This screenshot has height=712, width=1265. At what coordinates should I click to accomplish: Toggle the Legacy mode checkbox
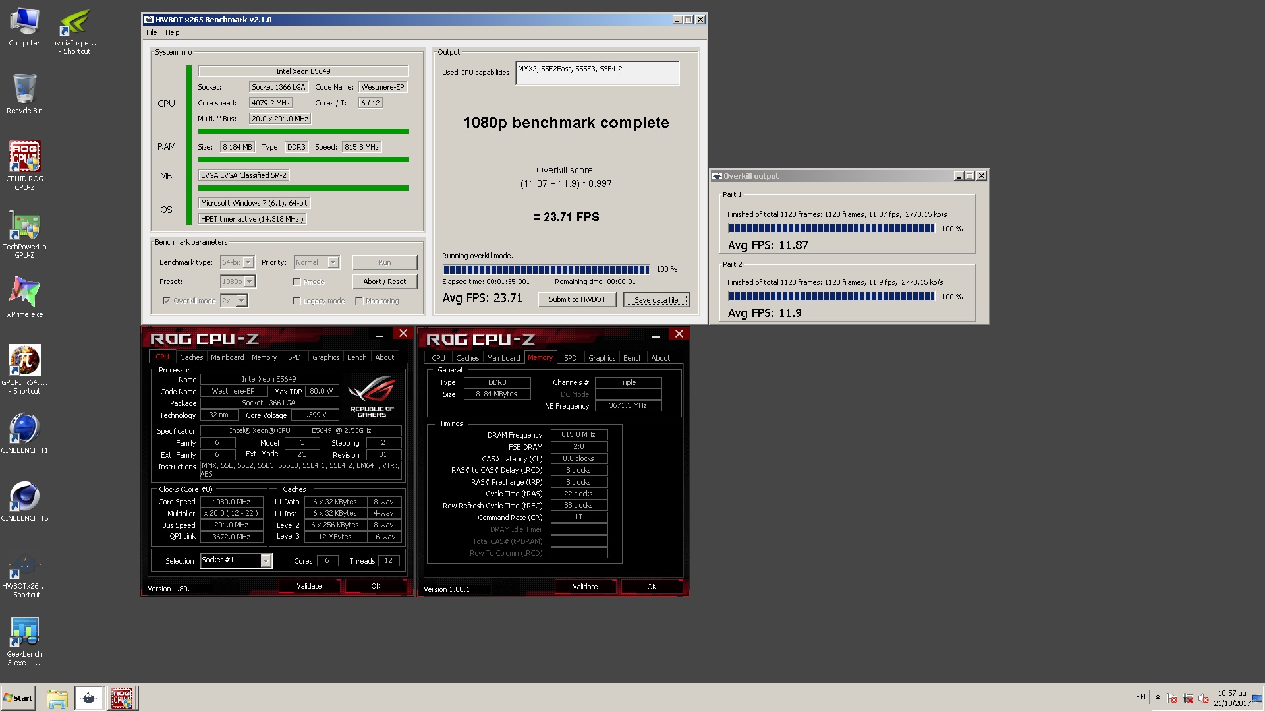(296, 301)
